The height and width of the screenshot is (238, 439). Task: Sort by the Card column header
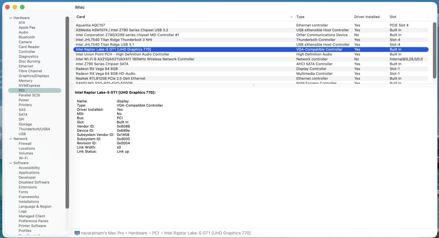[x=81, y=17]
